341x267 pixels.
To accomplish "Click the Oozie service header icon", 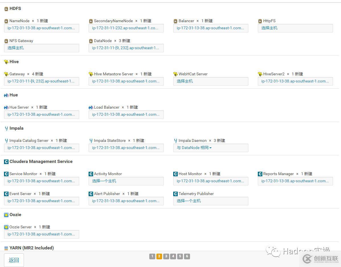I will [x=6, y=215].
